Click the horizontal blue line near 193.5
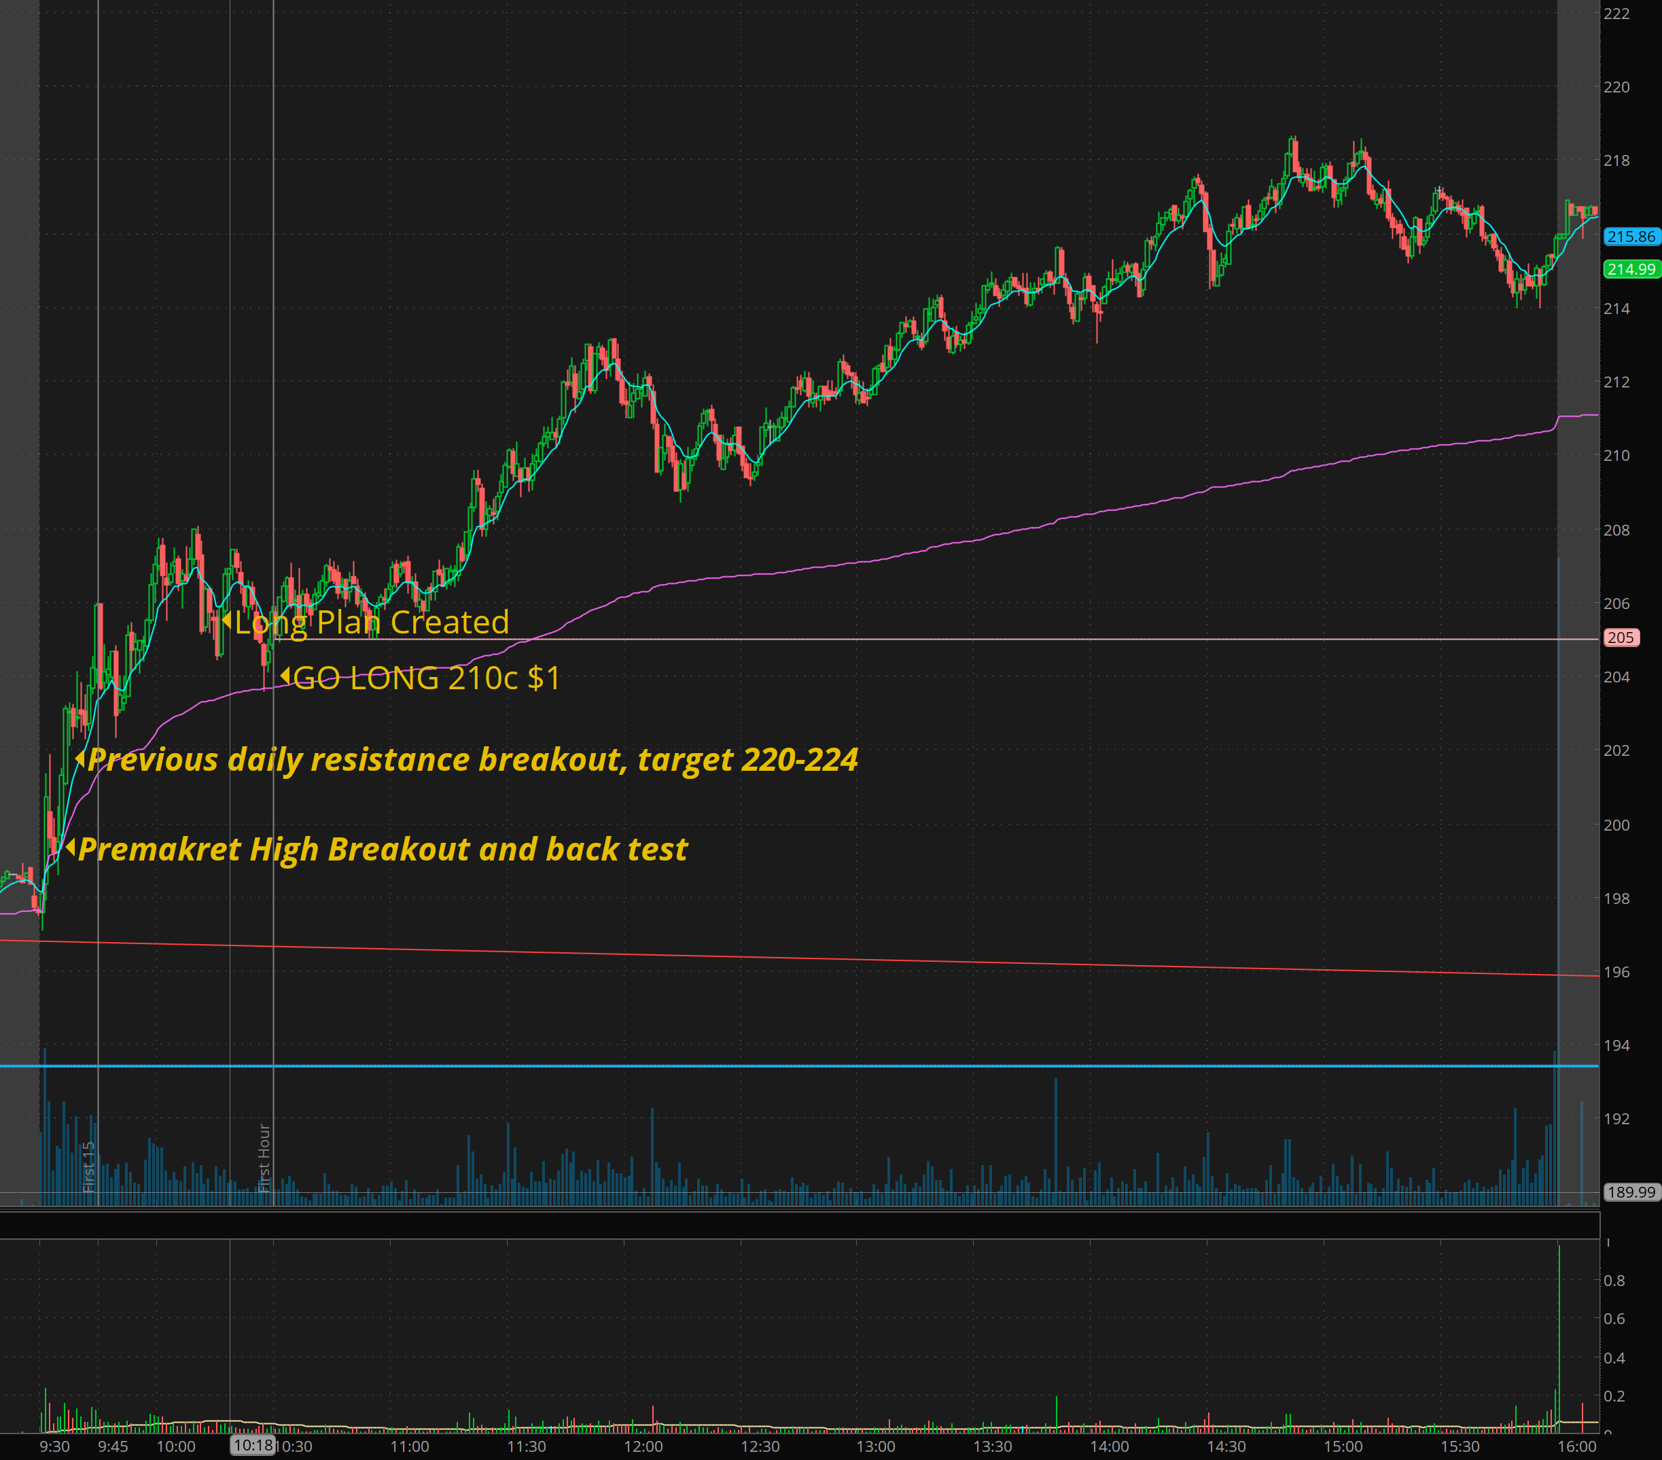1662x1460 pixels. [x=813, y=1066]
